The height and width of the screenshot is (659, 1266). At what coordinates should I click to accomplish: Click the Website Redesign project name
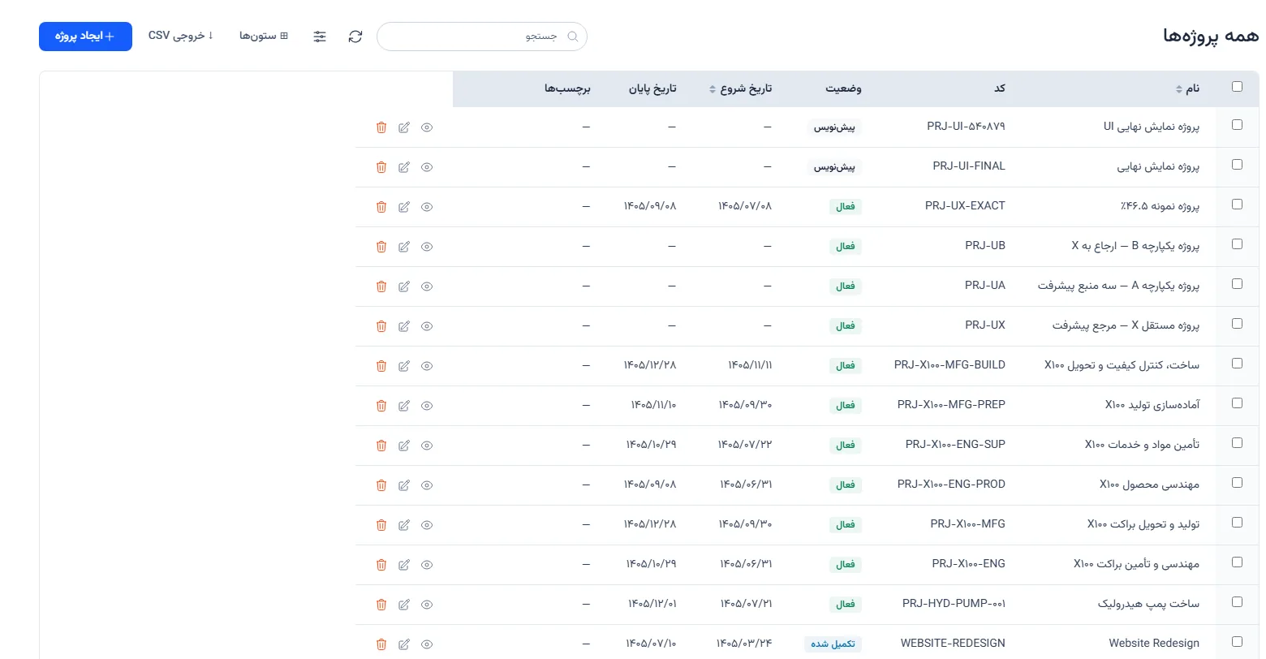click(x=1154, y=644)
